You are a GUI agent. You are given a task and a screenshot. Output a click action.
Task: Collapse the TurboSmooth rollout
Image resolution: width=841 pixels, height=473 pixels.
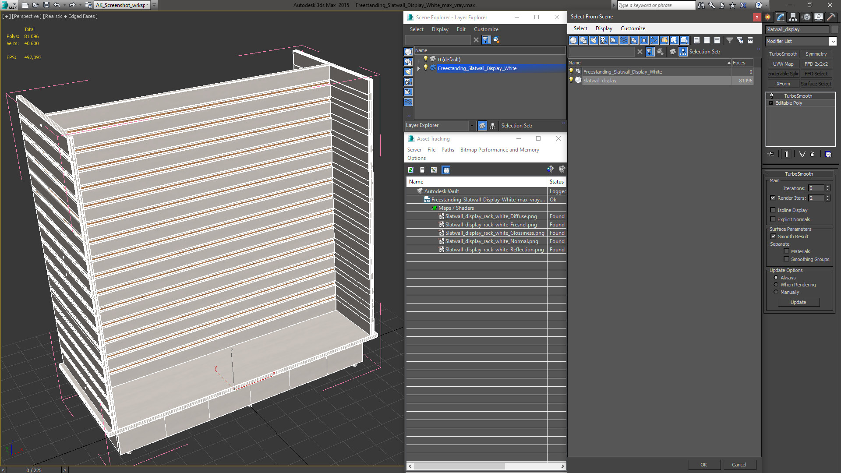point(767,174)
